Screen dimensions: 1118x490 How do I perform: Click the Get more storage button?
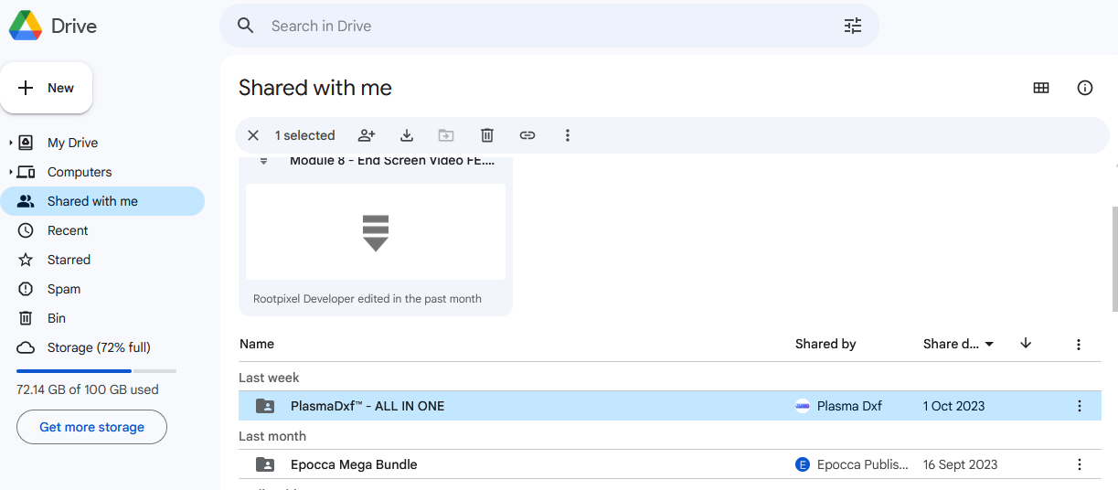coord(91,427)
